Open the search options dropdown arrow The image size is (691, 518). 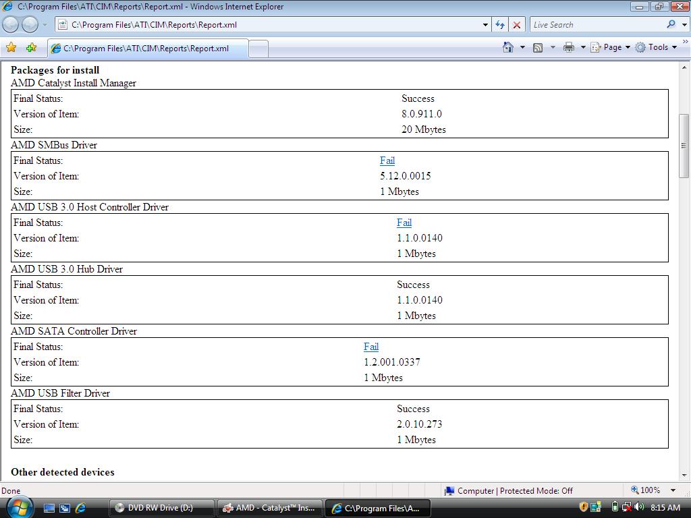coord(684,25)
